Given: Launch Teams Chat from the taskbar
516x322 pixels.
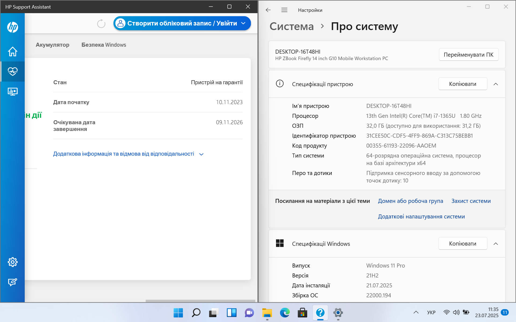Looking at the screenshot, I should [249, 313].
